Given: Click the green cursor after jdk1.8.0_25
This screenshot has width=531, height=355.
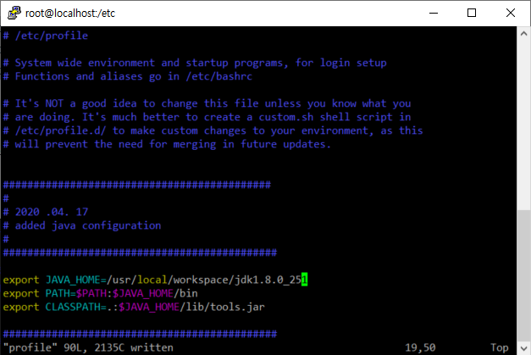Looking at the screenshot, I should click(x=304, y=280).
